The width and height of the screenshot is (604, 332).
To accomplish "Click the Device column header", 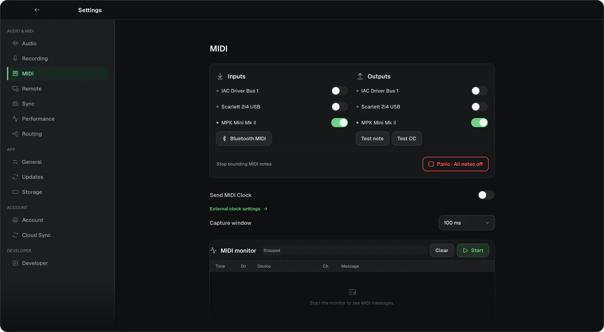I will pyautogui.click(x=264, y=267).
